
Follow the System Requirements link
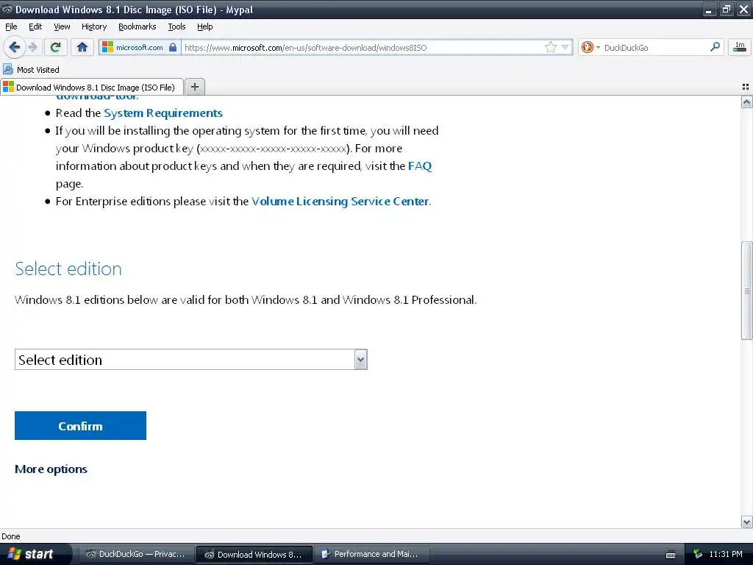pyautogui.click(x=163, y=113)
